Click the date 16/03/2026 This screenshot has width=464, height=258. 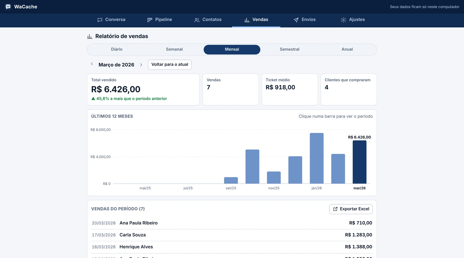coord(104,247)
